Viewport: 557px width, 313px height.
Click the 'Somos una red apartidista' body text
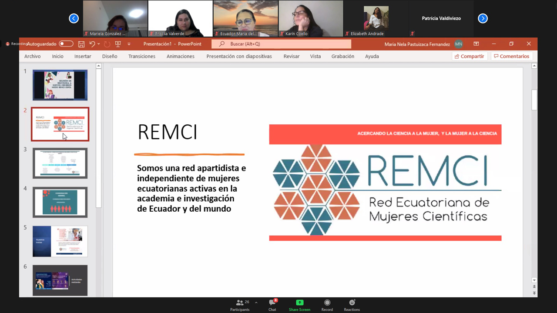(x=191, y=188)
